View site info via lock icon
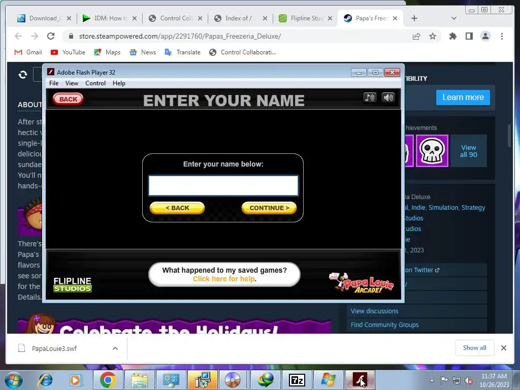Viewport: 520px width, 390px height. [x=71, y=36]
